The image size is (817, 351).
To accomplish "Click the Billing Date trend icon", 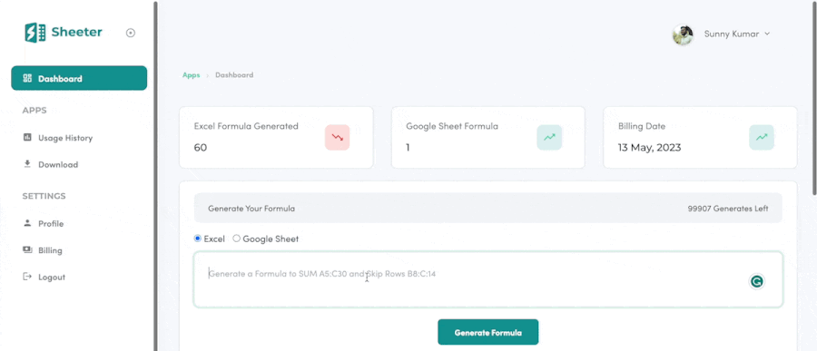I will coord(762,138).
